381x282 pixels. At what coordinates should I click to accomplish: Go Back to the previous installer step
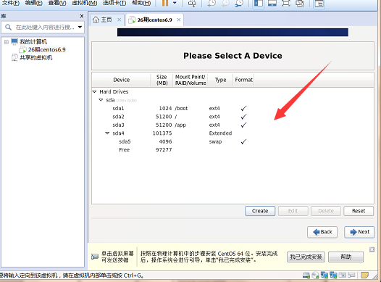[x=322, y=232]
